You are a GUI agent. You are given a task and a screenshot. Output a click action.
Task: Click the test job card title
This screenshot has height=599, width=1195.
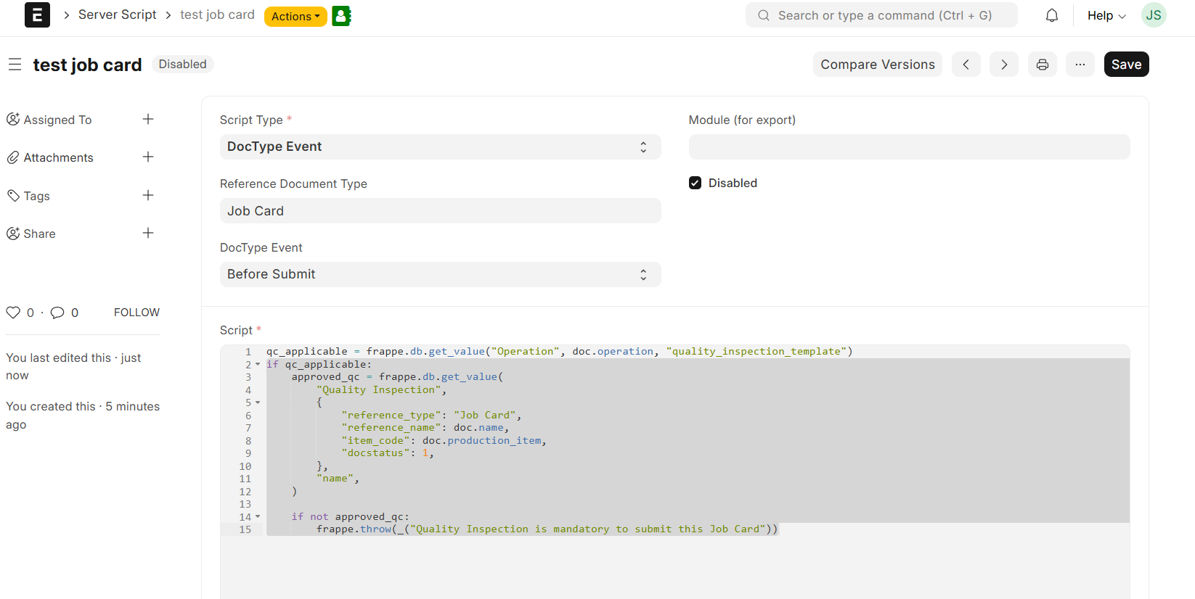coord(87,65)
